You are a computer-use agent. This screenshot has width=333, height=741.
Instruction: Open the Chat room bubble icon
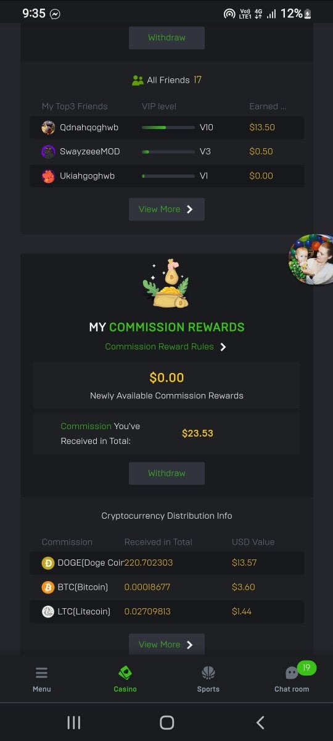(292, 673)
